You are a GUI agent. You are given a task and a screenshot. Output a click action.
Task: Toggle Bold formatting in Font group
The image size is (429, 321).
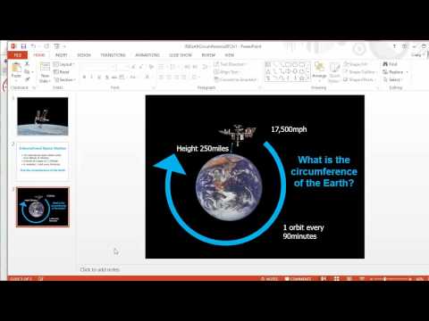84,78
